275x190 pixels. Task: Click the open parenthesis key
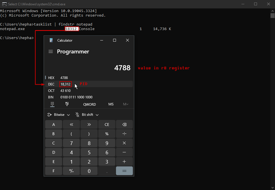tap(71, 134)
